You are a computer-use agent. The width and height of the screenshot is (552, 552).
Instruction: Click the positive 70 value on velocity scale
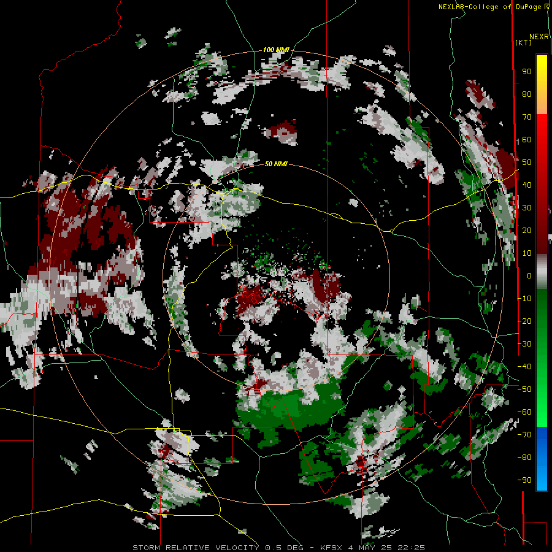point(527,117)
